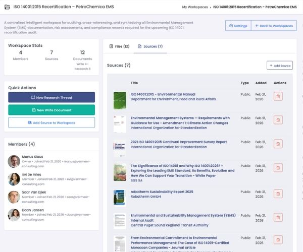Click the Members (4) heading
This screenshot has height=252, width=303.
click(x=21, y=144)
